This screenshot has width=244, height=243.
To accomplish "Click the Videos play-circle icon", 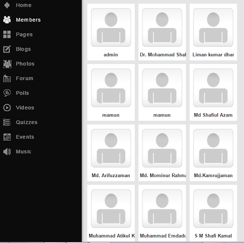I will coord(7,107).
